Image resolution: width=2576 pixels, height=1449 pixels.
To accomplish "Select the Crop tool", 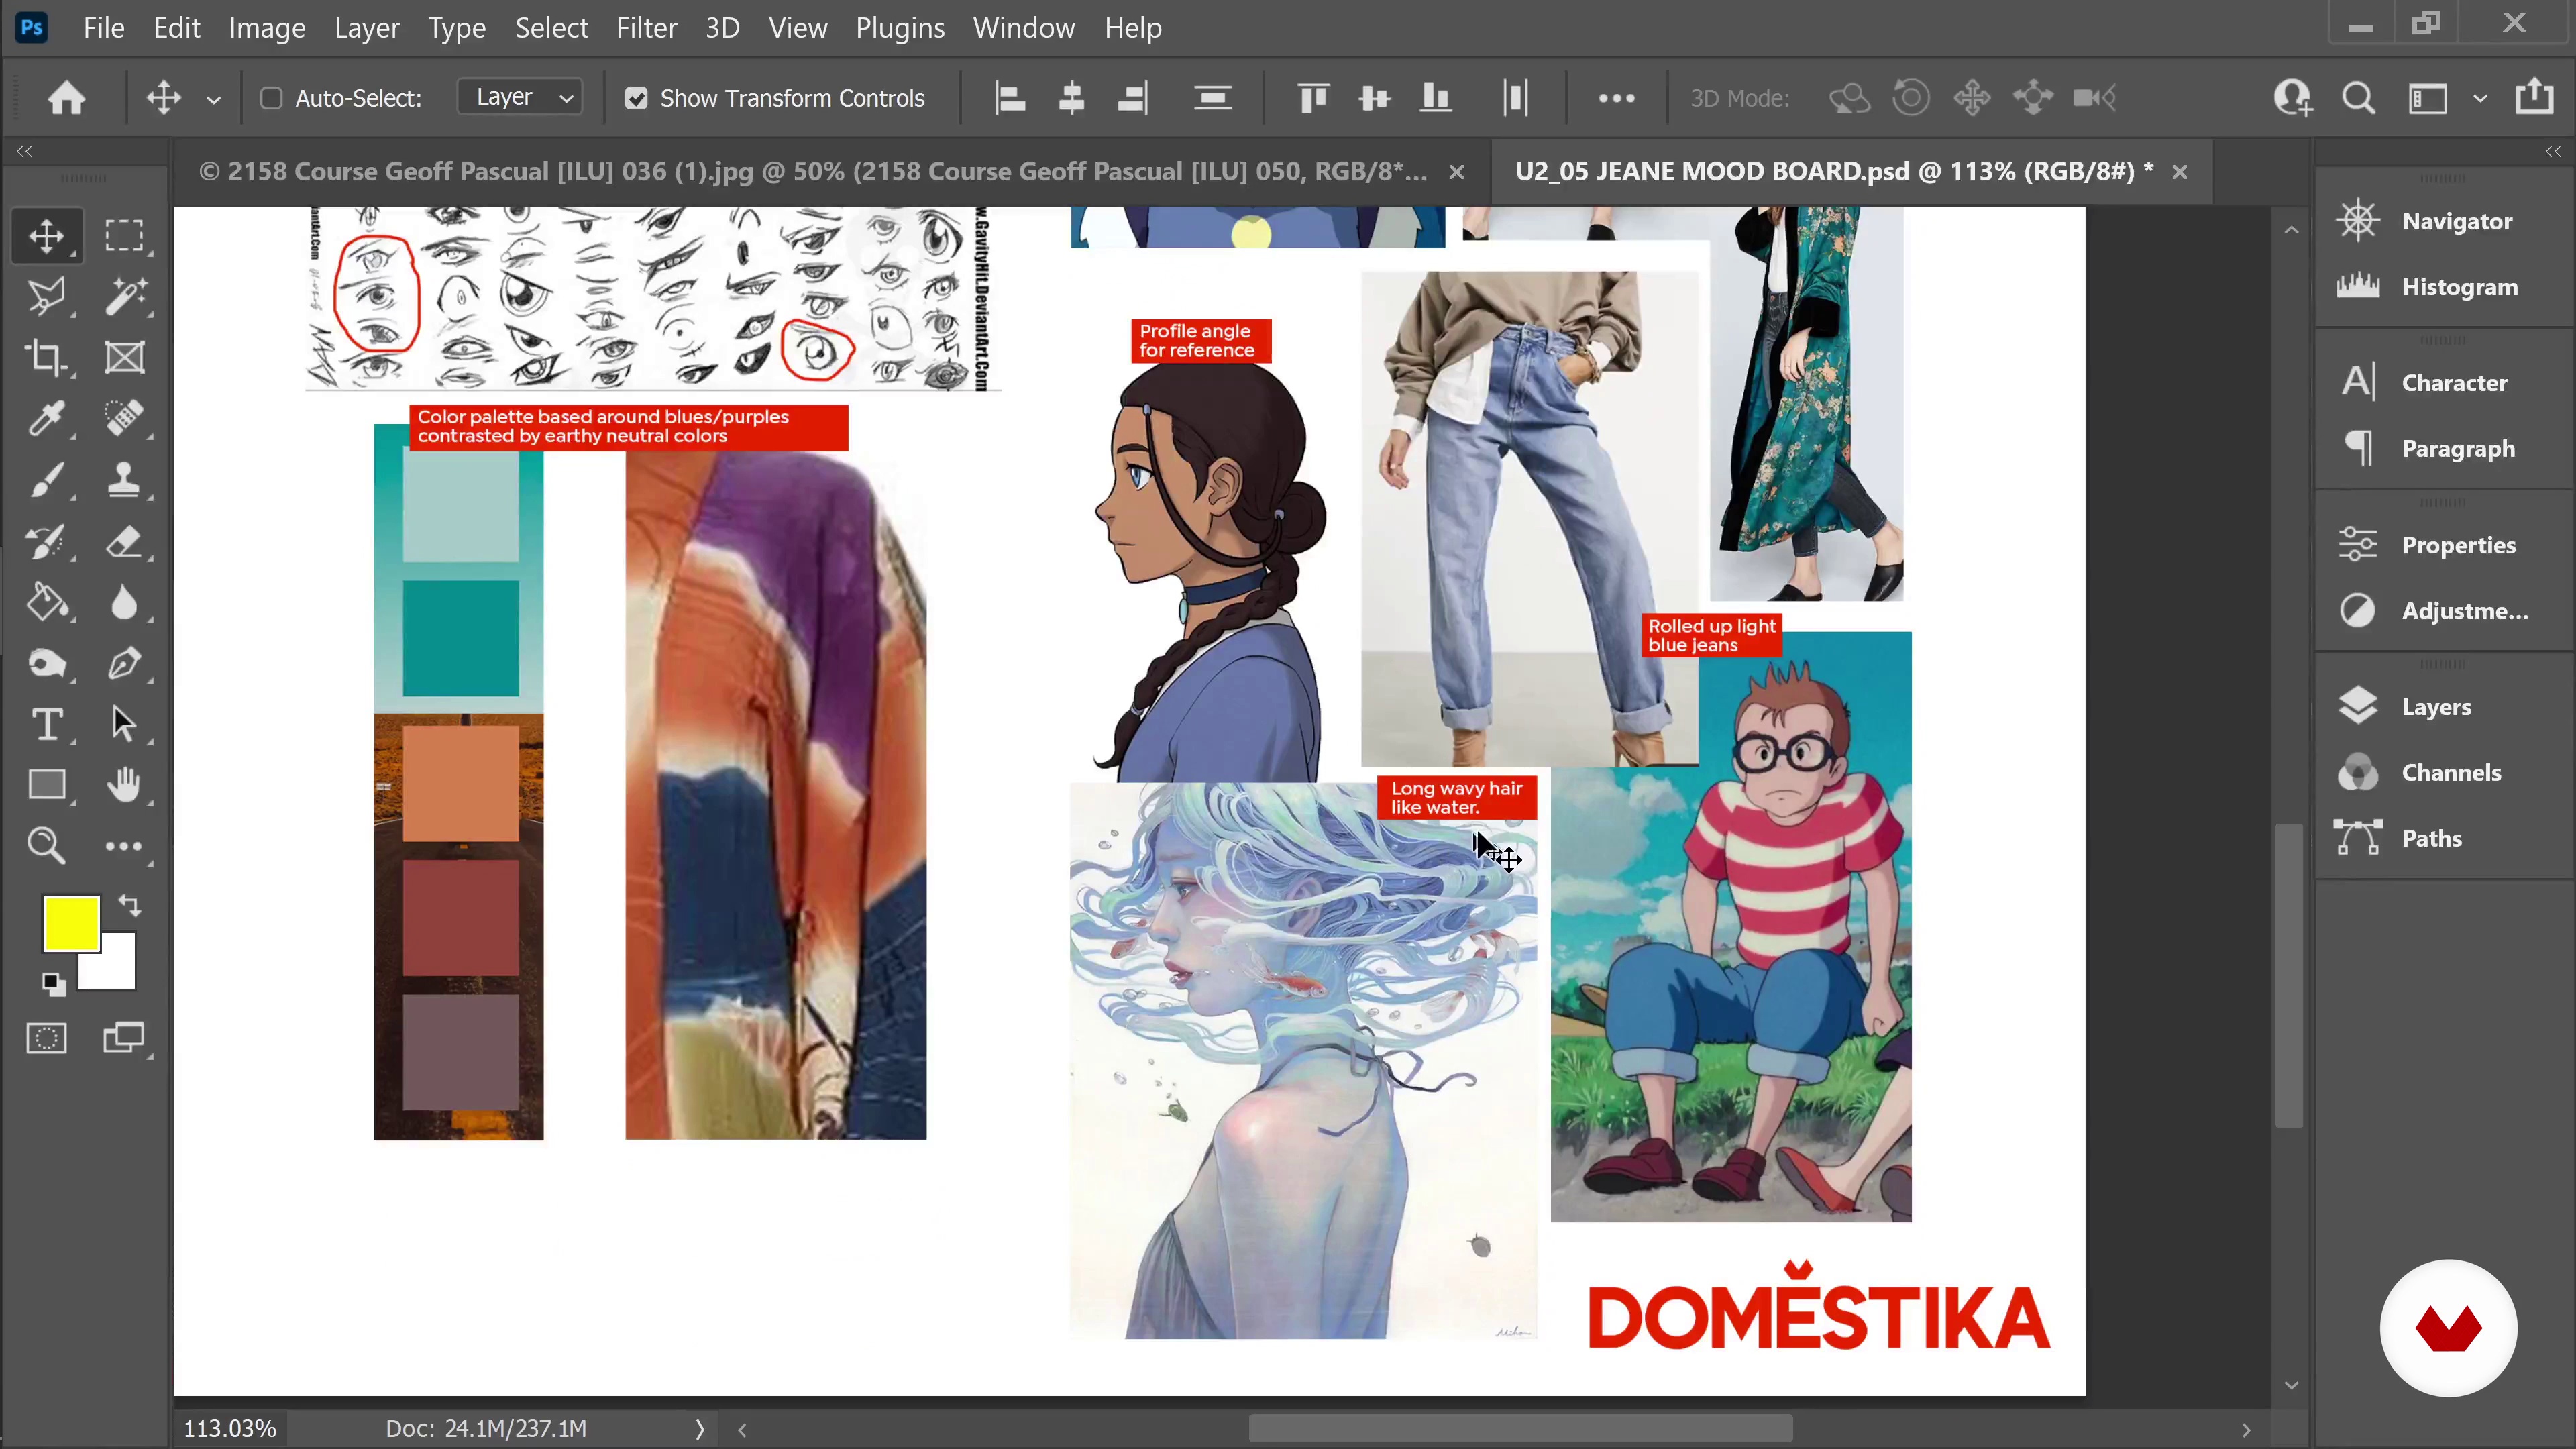I will point(46,358).
